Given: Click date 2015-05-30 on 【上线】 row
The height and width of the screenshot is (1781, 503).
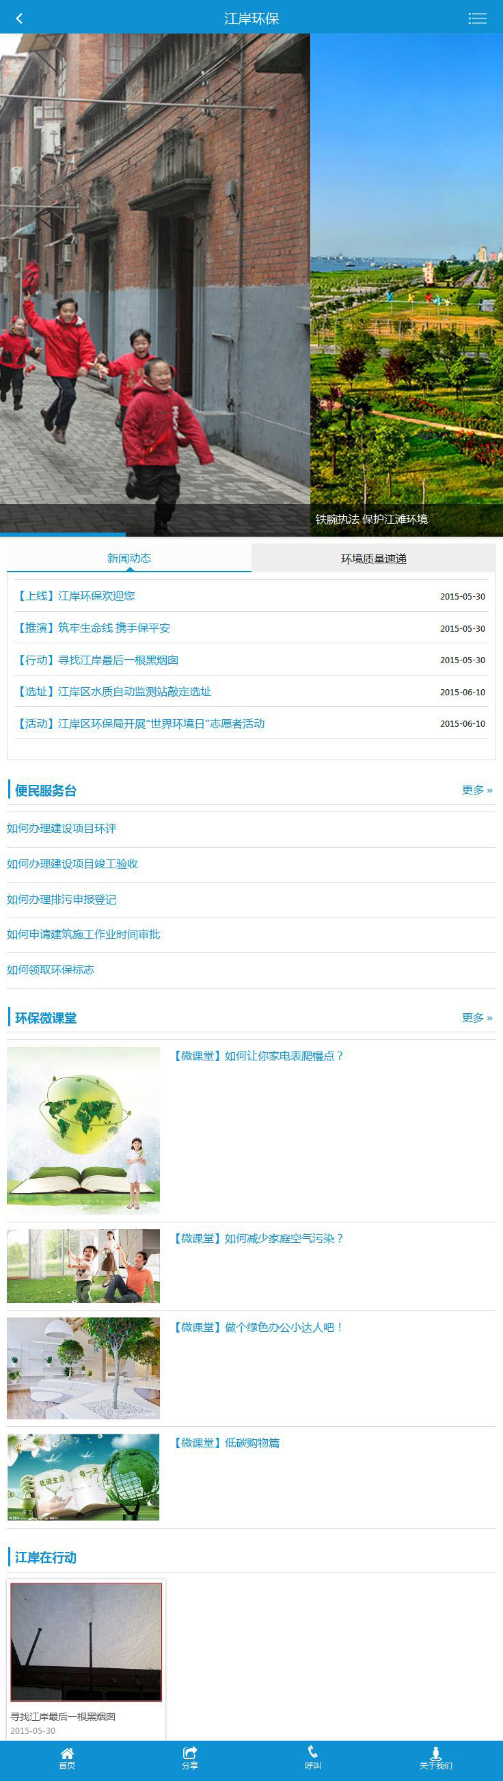Looking at the screenshot, I should tap(463, 596).
